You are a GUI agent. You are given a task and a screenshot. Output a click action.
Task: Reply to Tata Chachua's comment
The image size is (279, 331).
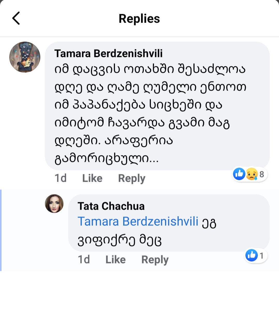[x=155, y=259]
